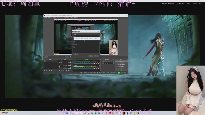This screenshot has height=115, width=205.
Task: Click the transition duration 300 ms field
Action: click(108, 63)
